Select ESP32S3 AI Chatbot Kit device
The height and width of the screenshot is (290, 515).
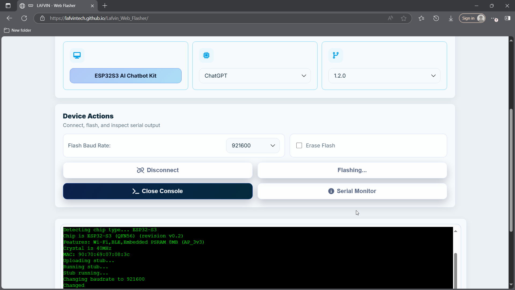click(x=126, y=76)
